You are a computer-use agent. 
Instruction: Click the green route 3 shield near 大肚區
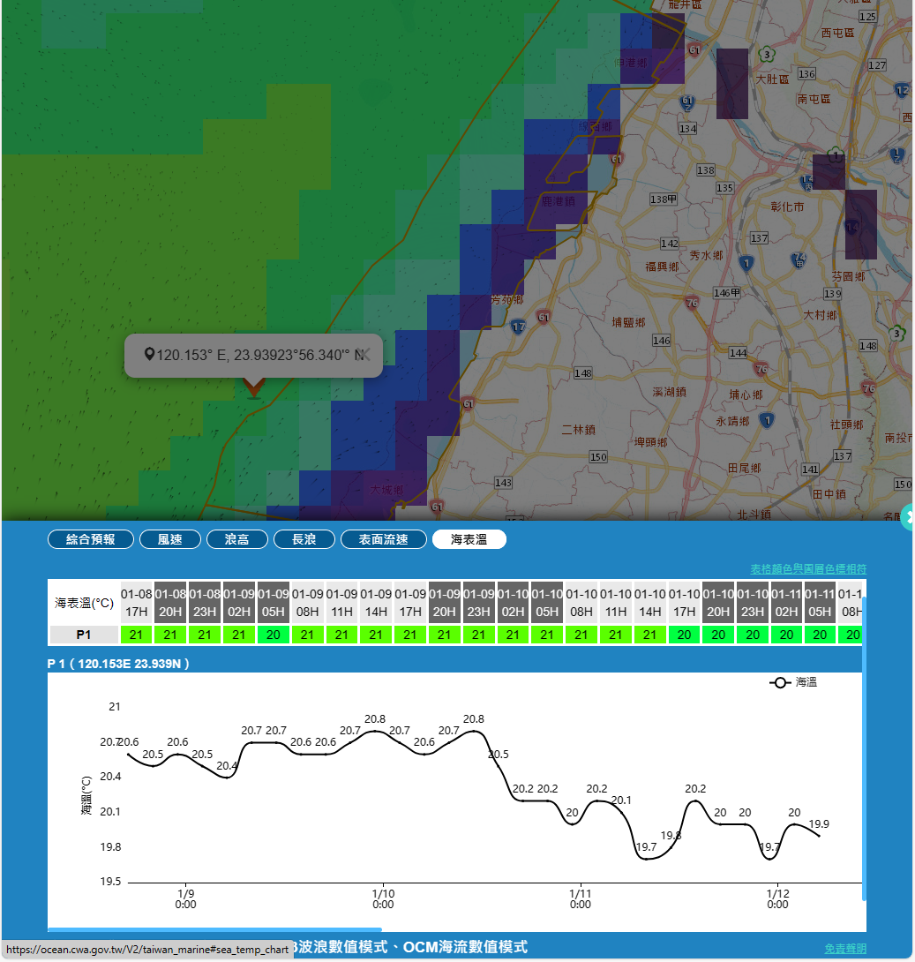[769, 55]
